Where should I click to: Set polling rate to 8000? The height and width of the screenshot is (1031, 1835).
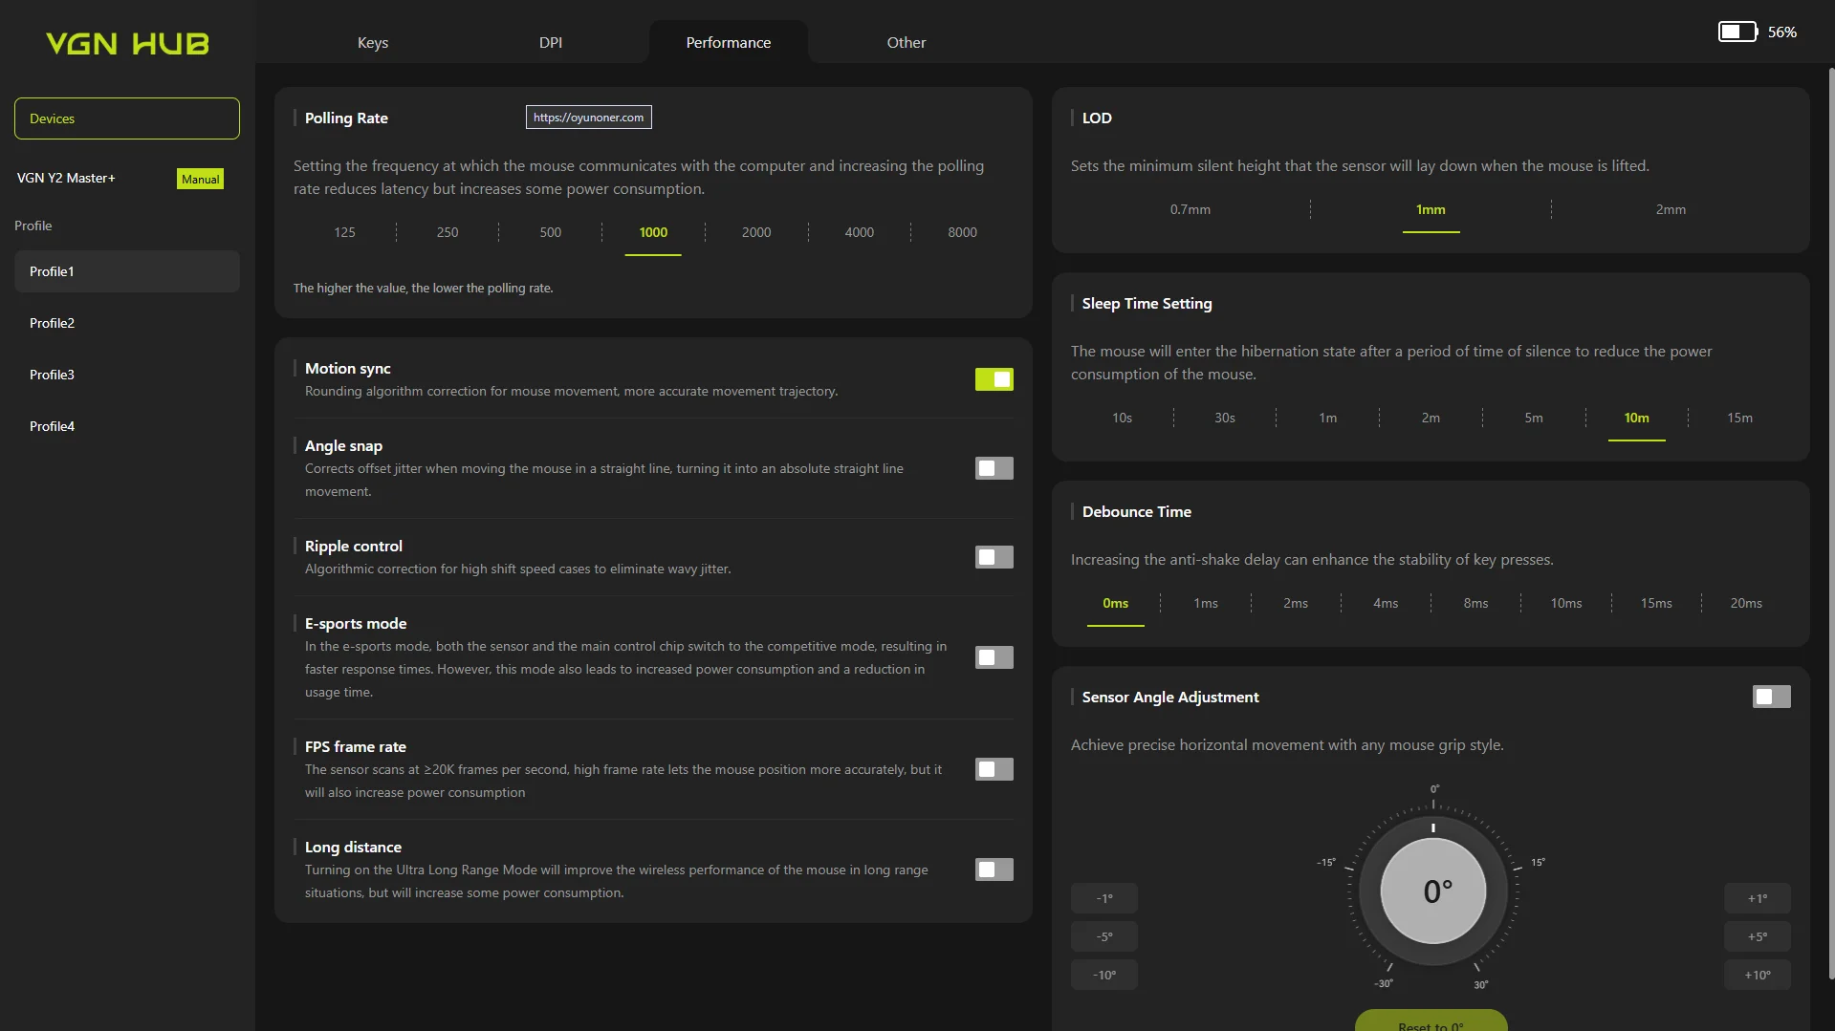click(x=962, y=232)
